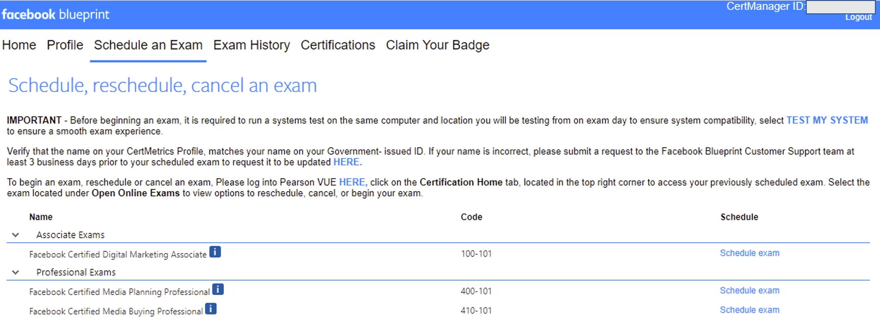Schedule exam for code 400-101

point(750,290)
